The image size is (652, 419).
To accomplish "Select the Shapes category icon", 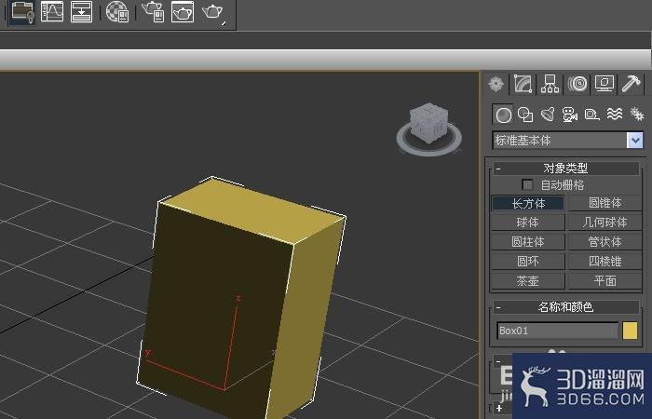I will 525,115.
